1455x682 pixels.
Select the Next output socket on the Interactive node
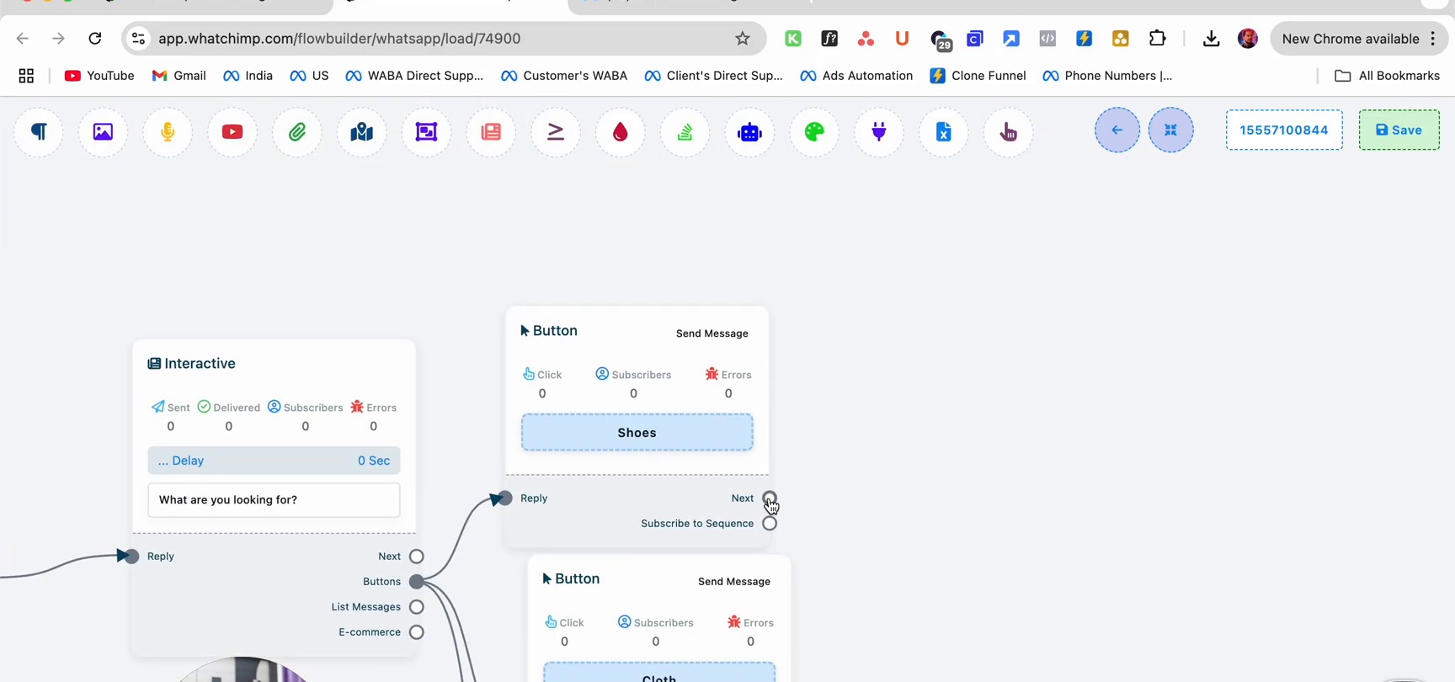pos(417,557)
